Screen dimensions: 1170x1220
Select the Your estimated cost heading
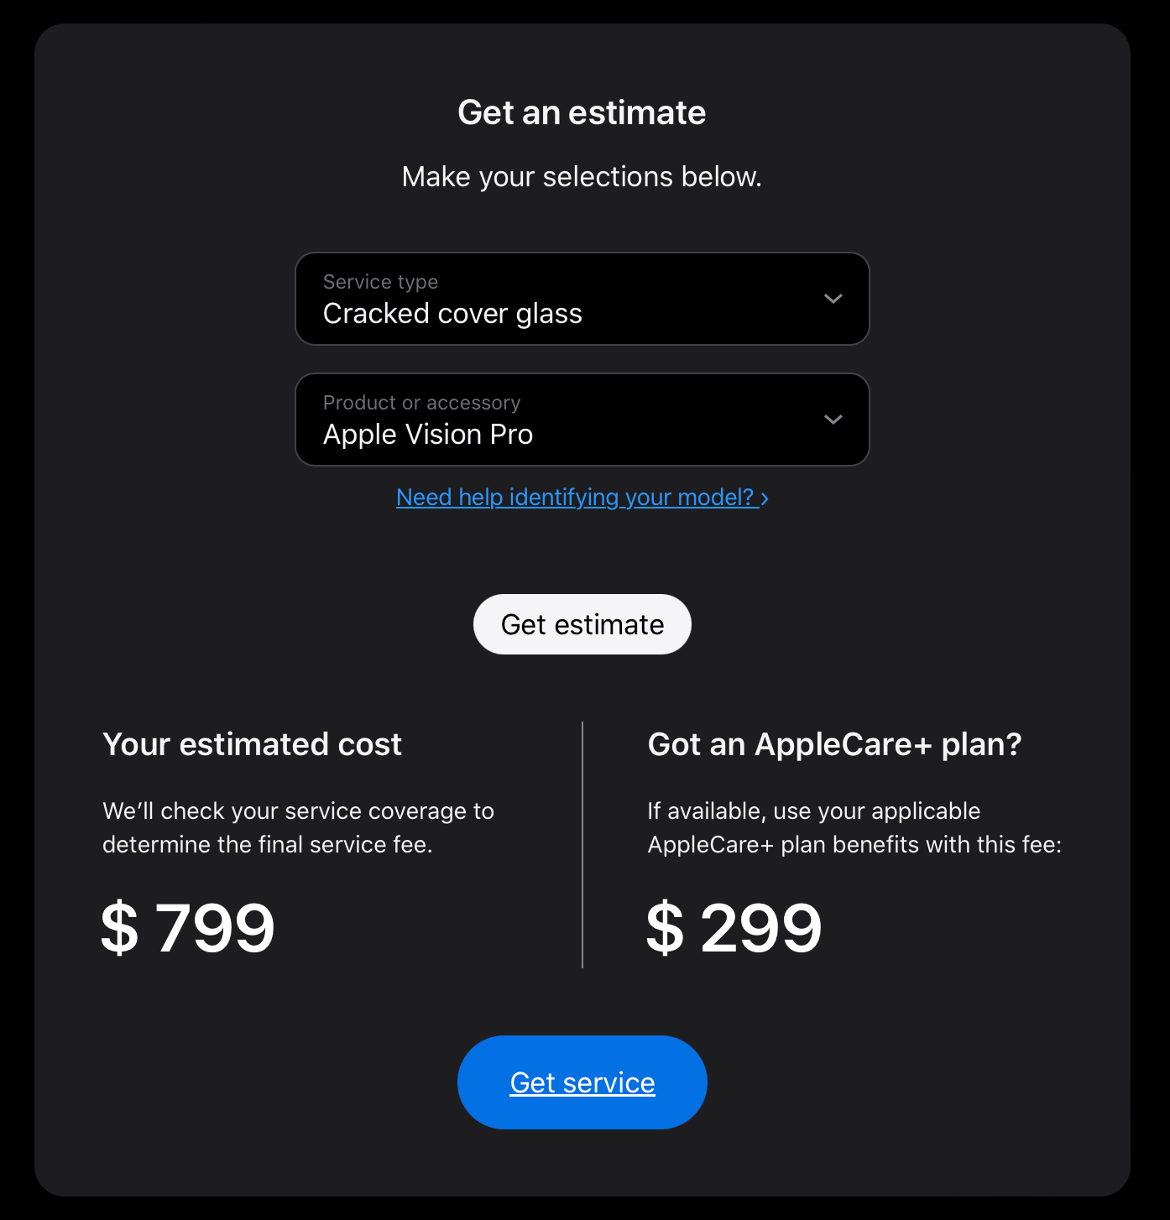(x=252, y=744)
